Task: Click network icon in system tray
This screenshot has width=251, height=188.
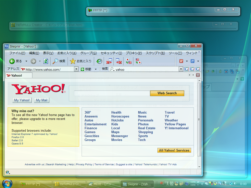Action: (x=231, y=183)
